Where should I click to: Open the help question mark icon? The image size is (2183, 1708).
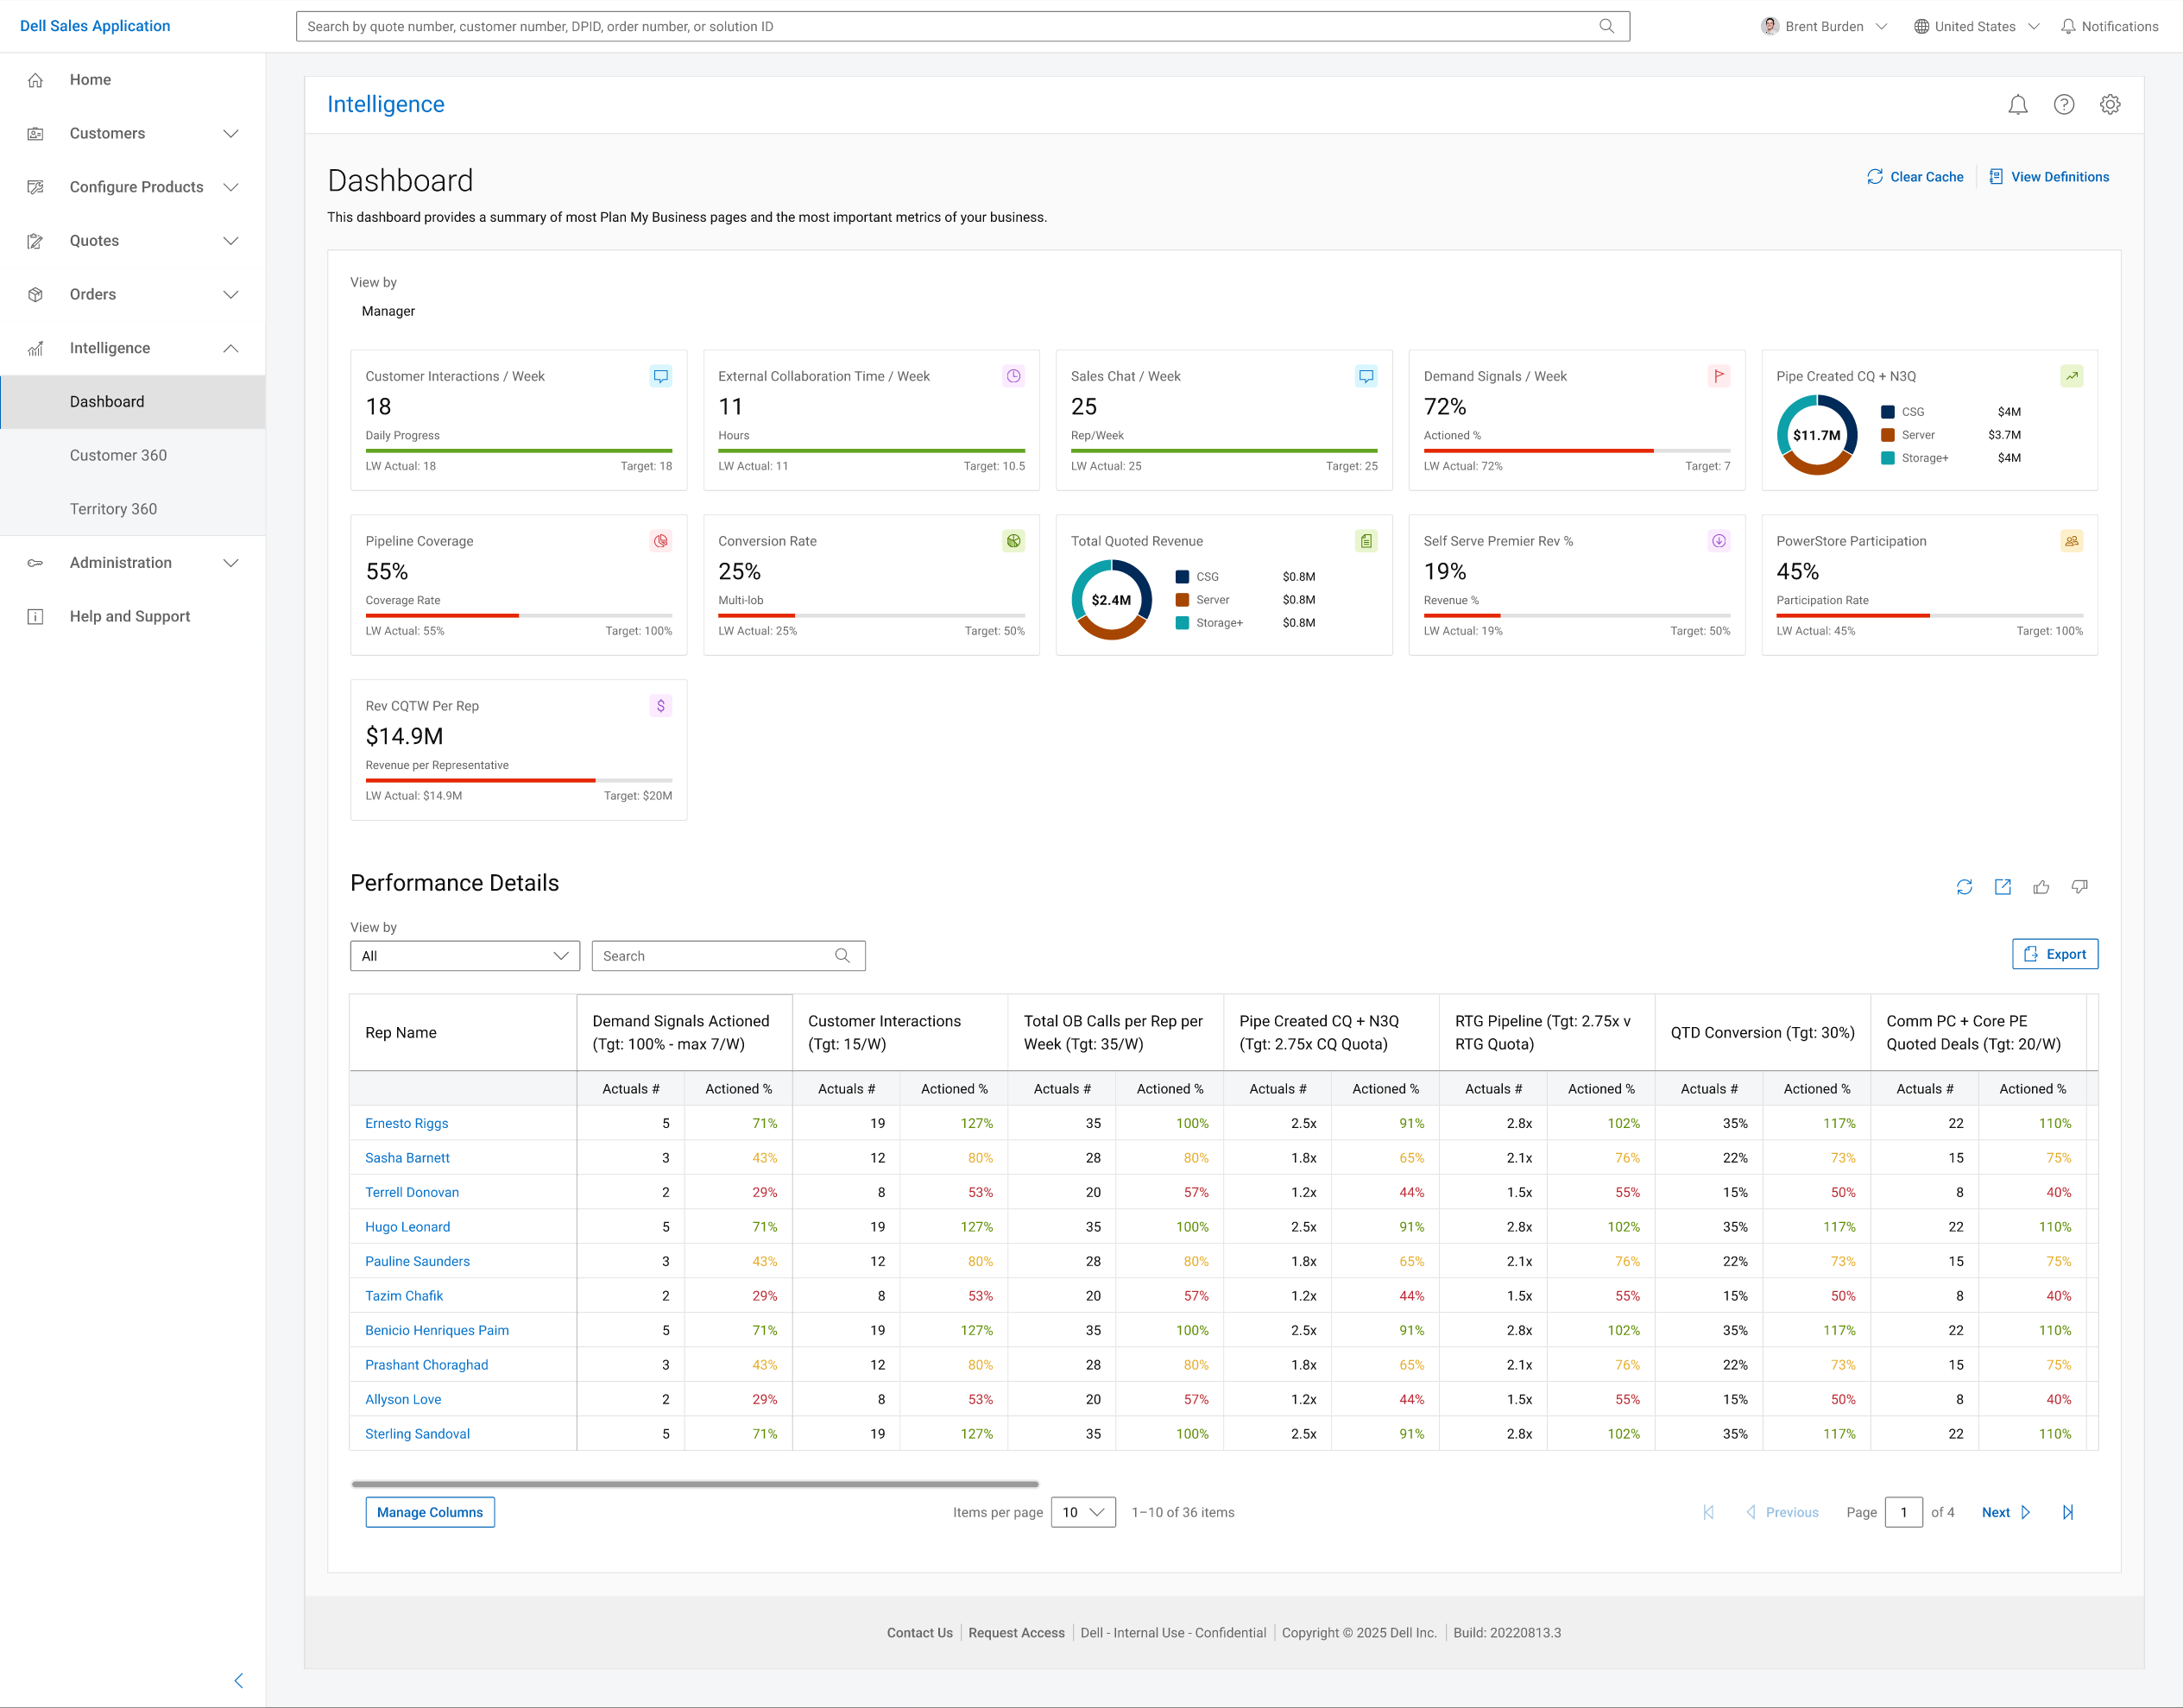[2063, 105]
